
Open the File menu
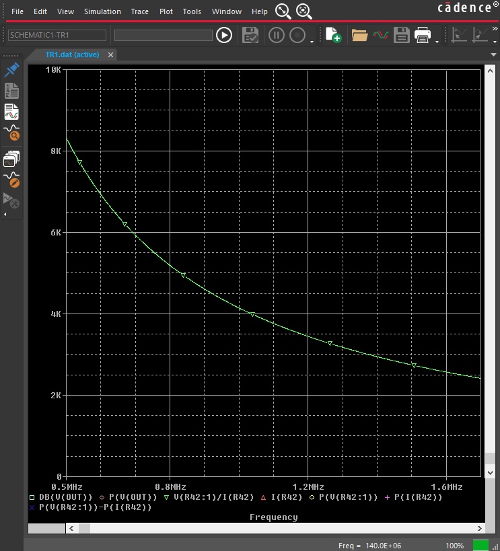click(17, 11)
